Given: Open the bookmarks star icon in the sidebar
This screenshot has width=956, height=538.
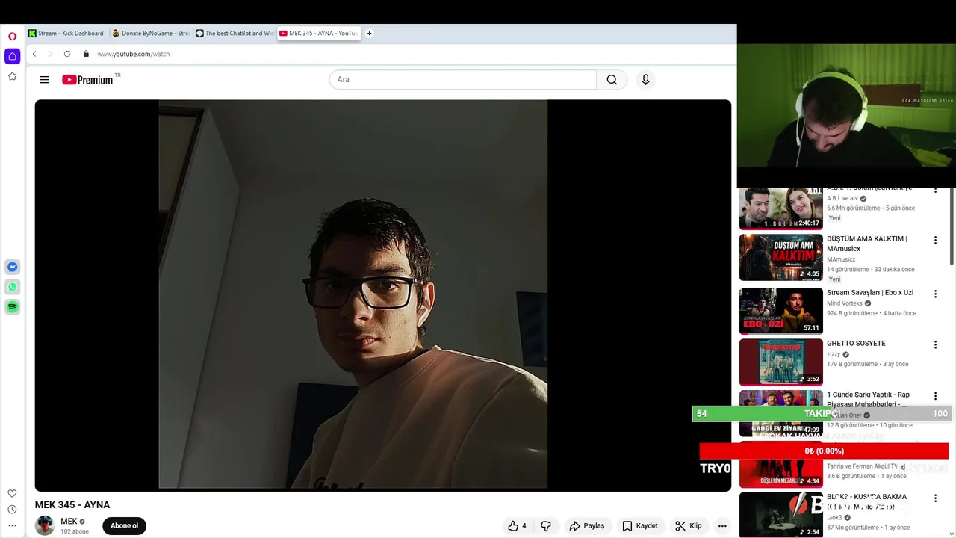Looking at the screenshot, I should [12, 76].
